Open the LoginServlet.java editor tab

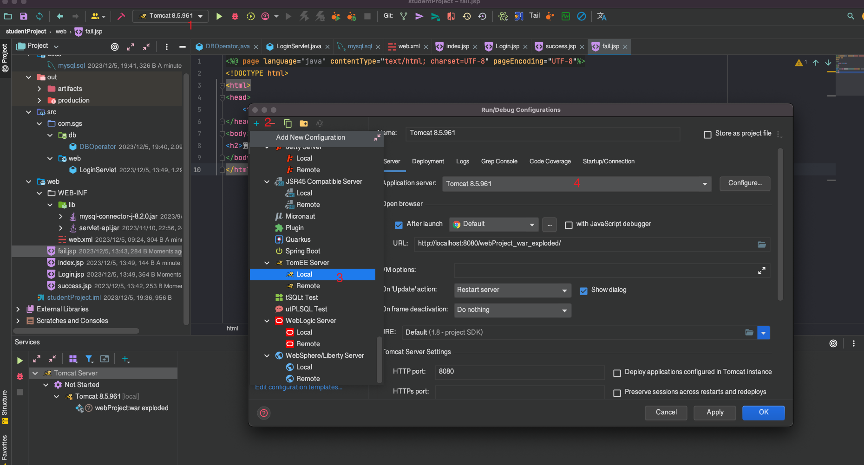(298, 46)
